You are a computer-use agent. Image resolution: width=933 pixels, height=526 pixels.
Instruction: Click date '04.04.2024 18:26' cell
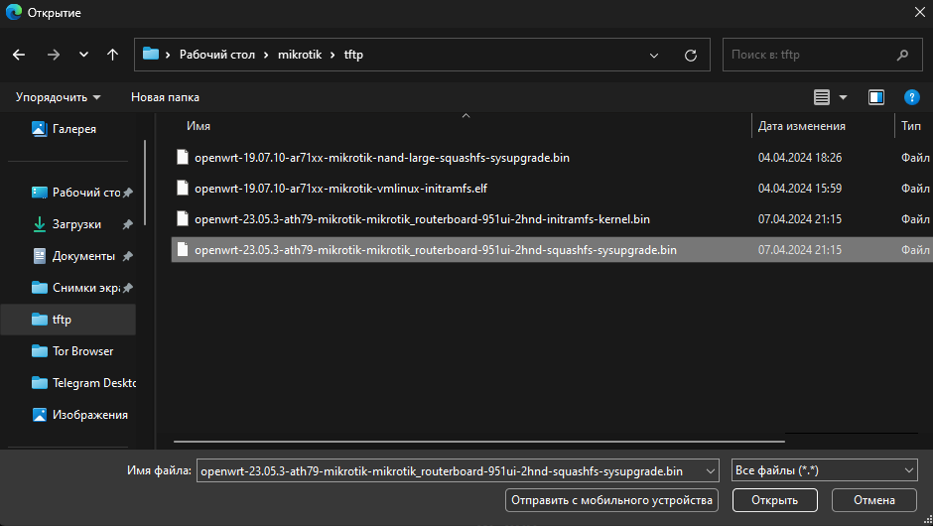(800, 158)
